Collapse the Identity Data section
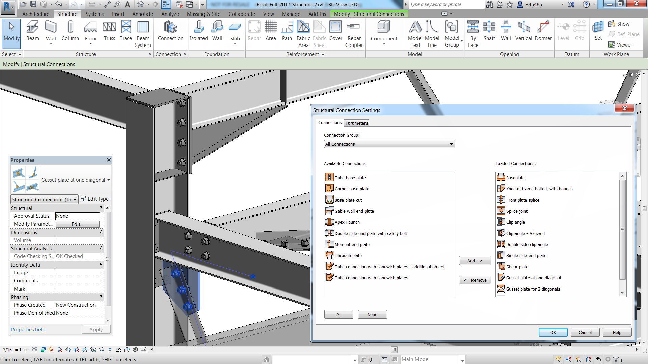This screenshot has height=364, width=648. [101, 264]
